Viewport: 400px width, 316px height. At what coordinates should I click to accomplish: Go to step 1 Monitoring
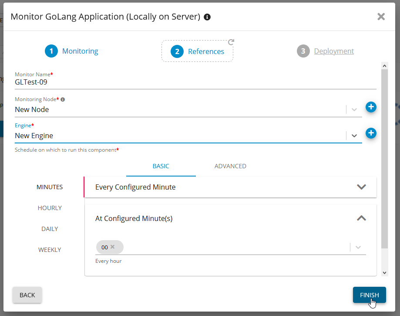click(x=72, y=51)
